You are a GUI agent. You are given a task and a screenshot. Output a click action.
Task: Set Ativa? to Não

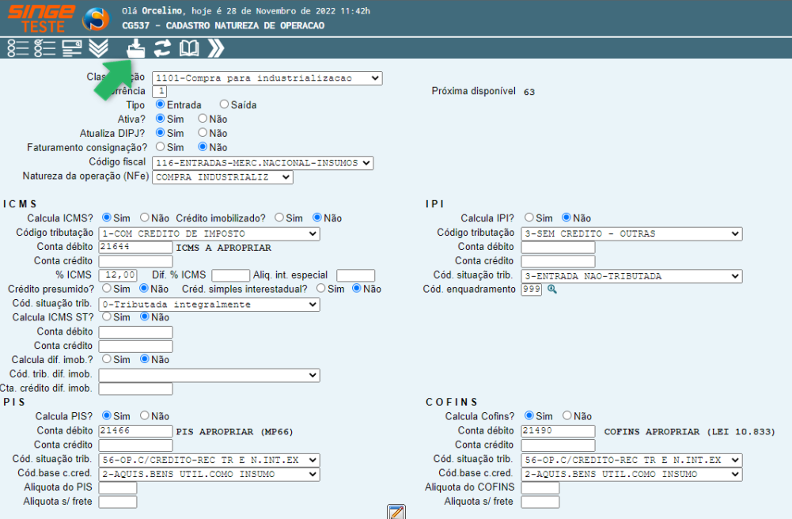203,119
